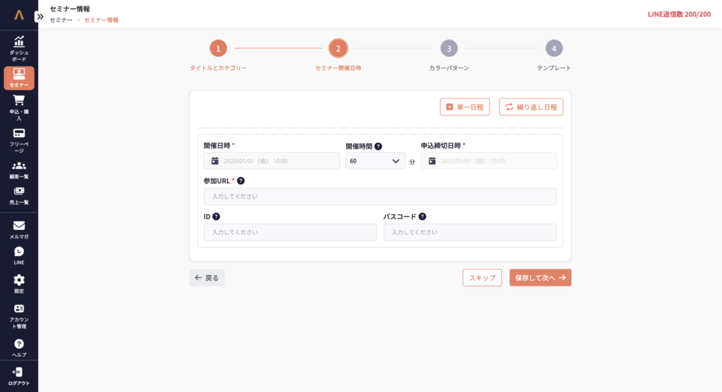The height and width of the screenshot is (392, 722).
Task: Click the 申込・購入 shopping cart icon
Action: pyautogui.click(x=19, y=101)
